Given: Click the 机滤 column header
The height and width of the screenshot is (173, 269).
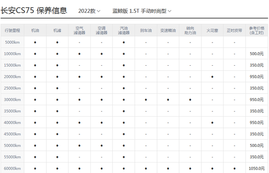Looking at the screenshot, I should click(57, 30).
